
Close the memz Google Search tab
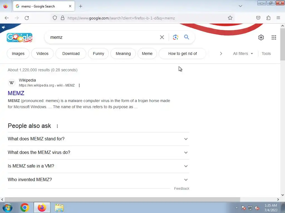(70, 6)
